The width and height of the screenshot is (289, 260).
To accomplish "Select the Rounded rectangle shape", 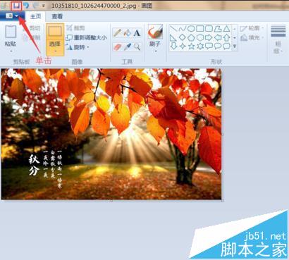I will pyautogui.click(x=209, y=29).
